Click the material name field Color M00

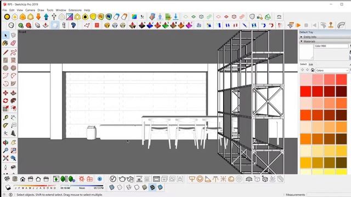[x=331, y=46]
